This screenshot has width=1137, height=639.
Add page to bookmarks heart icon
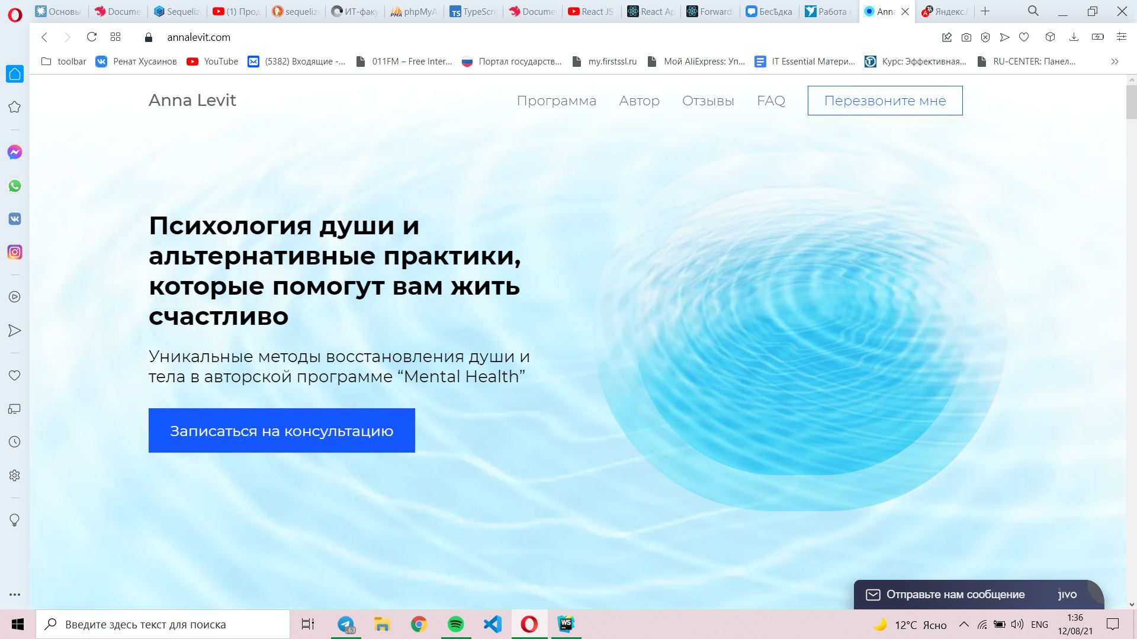pyautogui.click(x=1024, y=37)
